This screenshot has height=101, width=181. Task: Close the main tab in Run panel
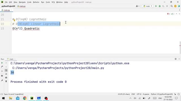(x=15, y=59)
